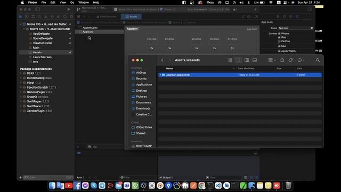
Task: Open the Finder grouping dropdown
Action: pyautogui.click(x=272, y=60)
